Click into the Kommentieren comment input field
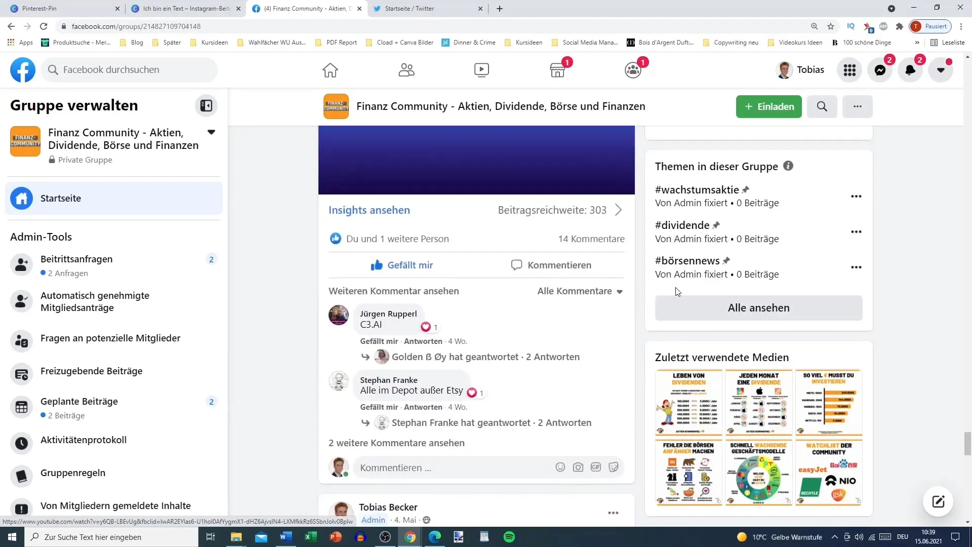The image size is (972, 547). coord(454,467)
